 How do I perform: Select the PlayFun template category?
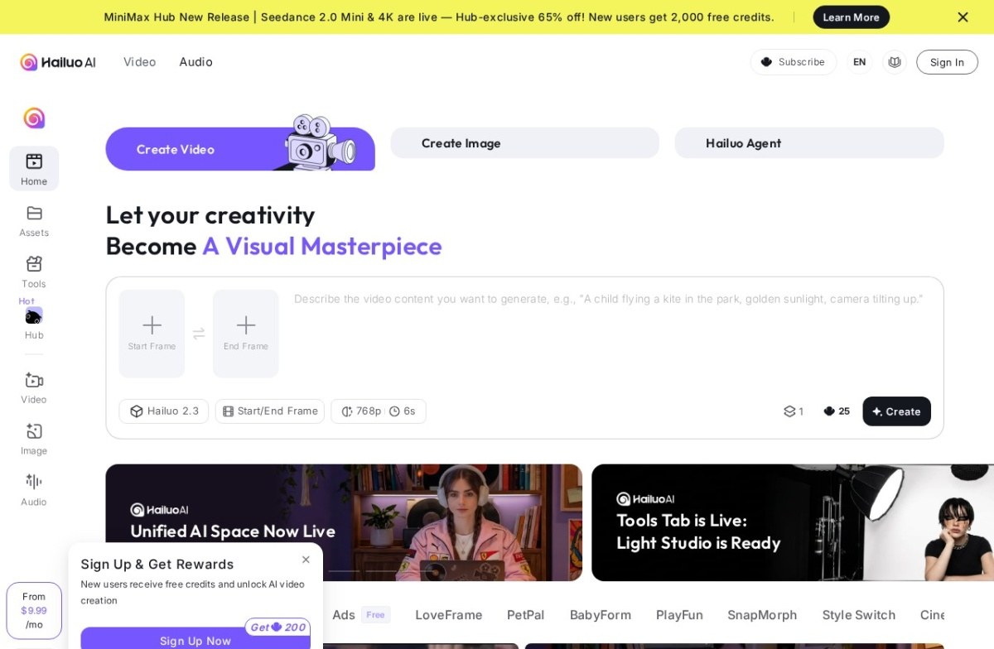click(679, 615)
